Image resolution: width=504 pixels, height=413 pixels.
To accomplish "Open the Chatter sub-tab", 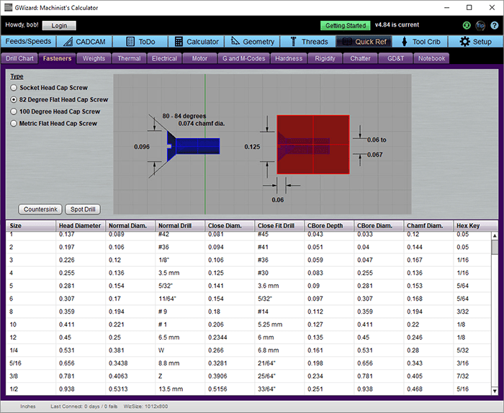I will coord(360,58).
